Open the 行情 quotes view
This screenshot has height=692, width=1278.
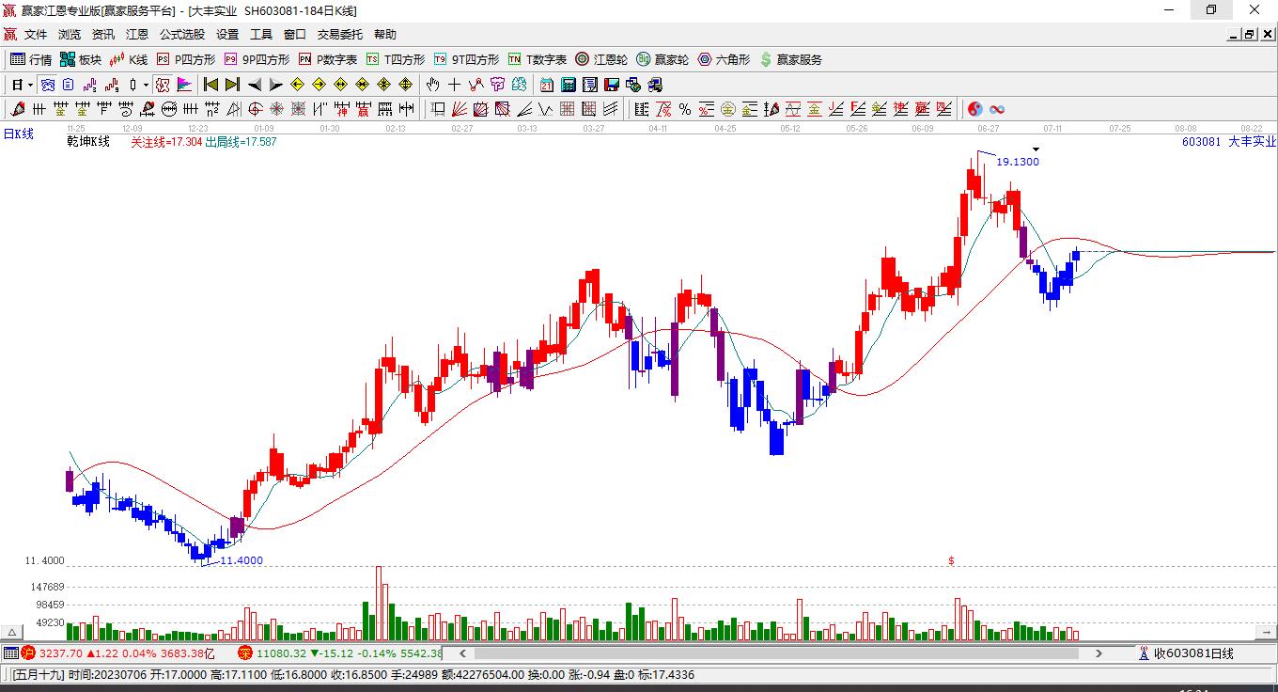pos(31,59)
